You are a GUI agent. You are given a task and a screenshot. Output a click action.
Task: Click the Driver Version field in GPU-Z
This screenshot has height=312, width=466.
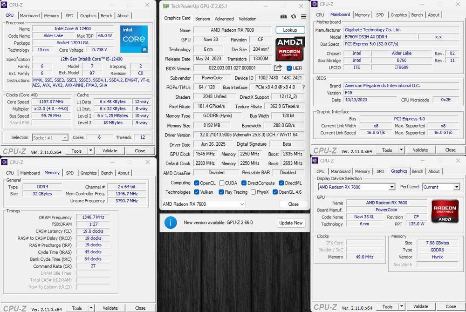point(249,135)
